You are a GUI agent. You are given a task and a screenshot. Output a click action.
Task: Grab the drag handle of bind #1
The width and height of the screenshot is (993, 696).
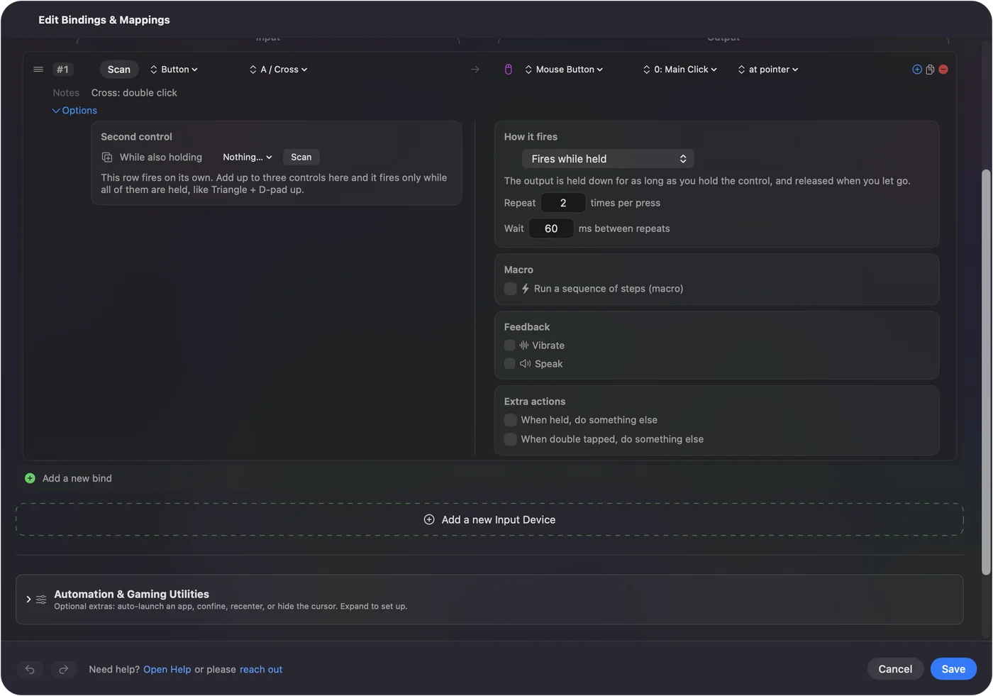(38, 70)
